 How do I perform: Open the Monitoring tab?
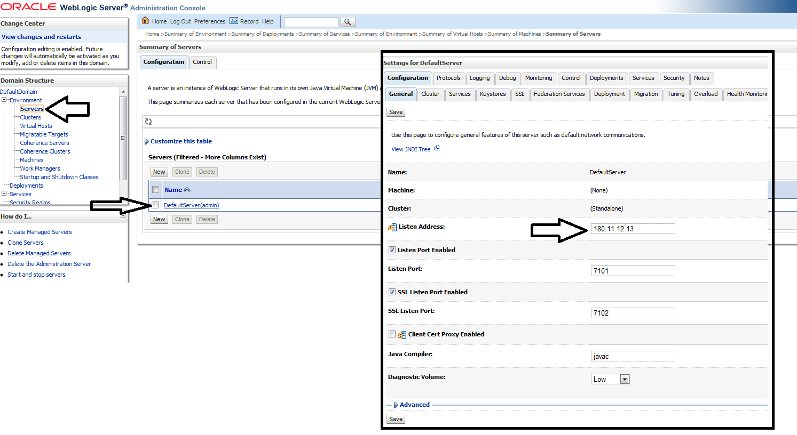click(539, 78)
